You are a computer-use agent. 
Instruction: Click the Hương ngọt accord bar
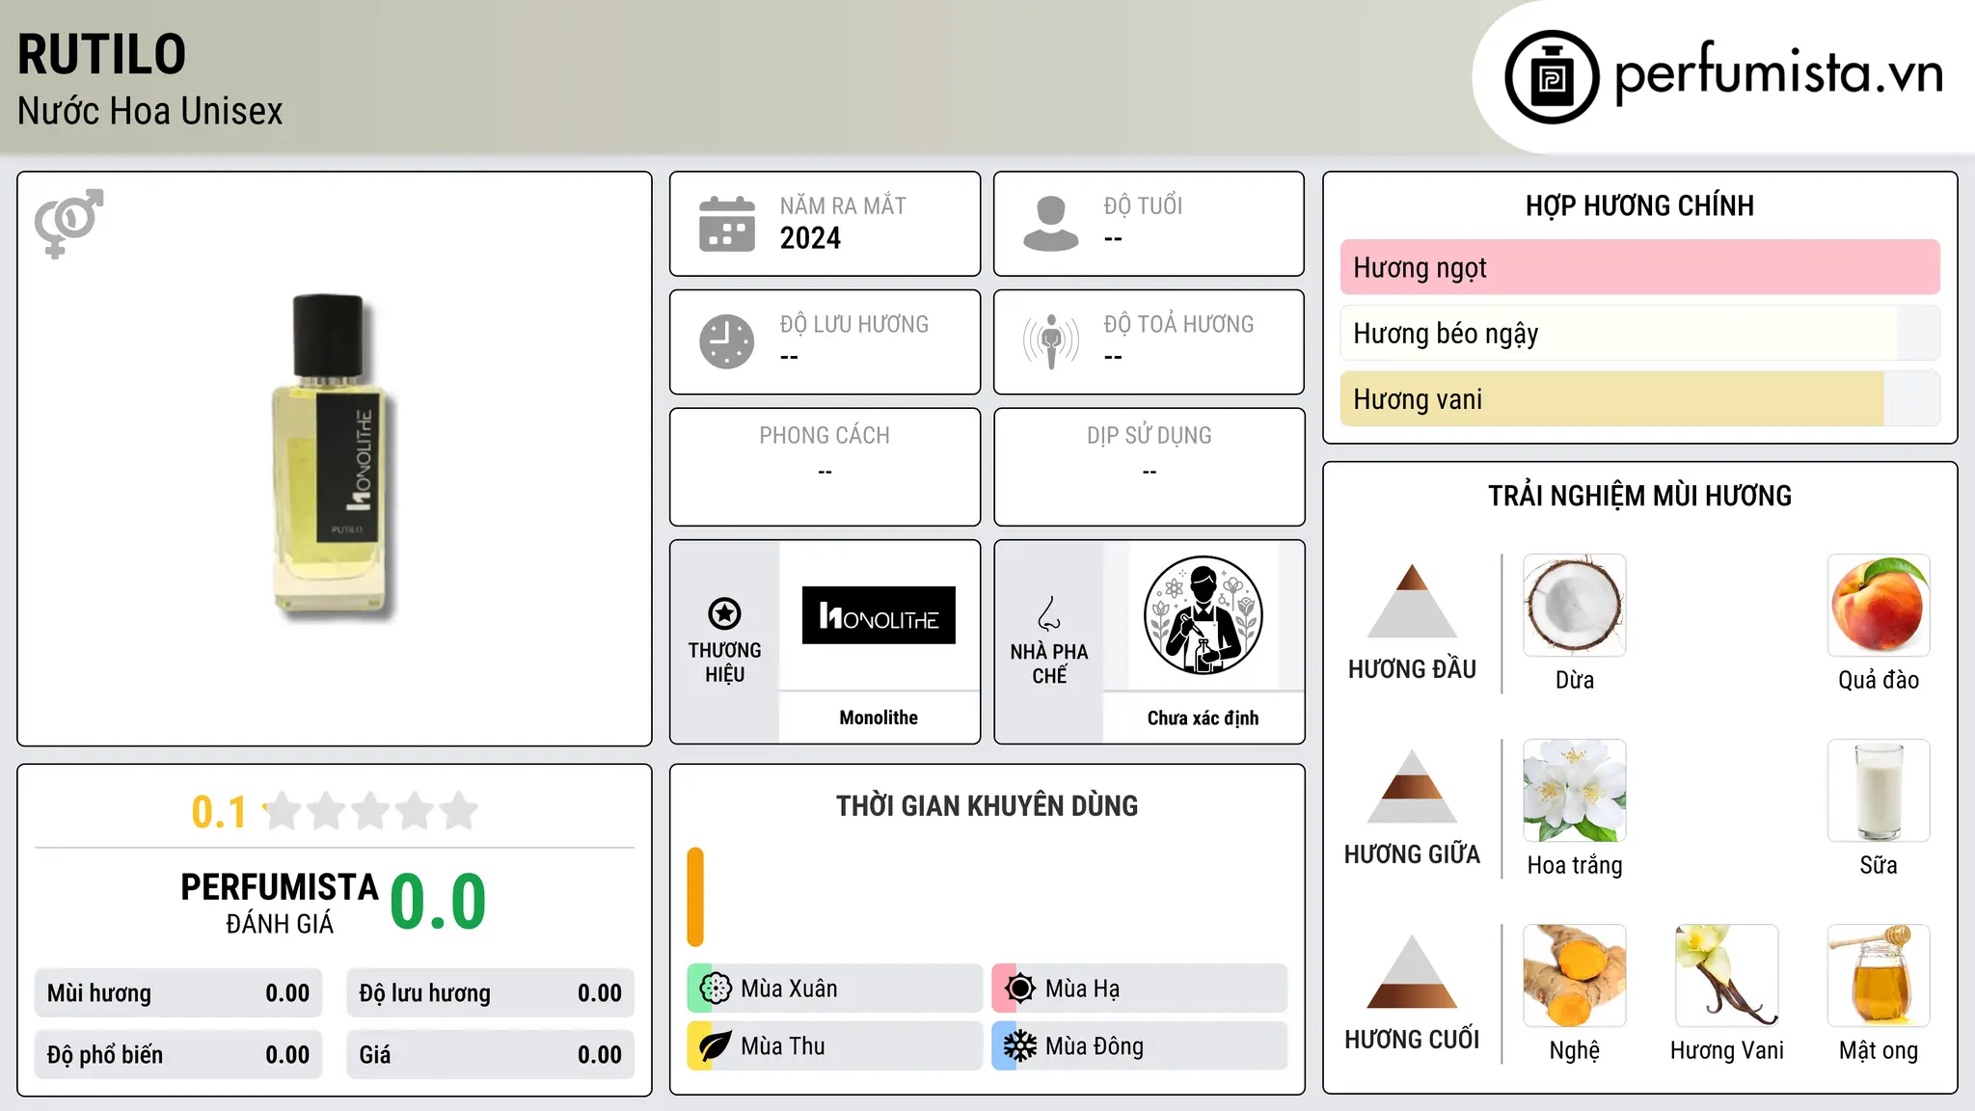[x=1640, y=267]
